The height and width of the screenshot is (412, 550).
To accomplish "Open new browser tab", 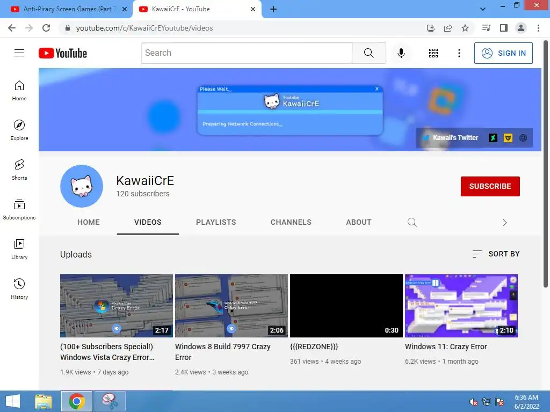I will pyautogui.click(x=273, y=9).
